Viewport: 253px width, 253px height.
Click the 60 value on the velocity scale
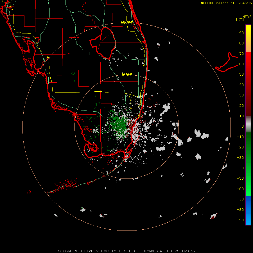point(241,64)
